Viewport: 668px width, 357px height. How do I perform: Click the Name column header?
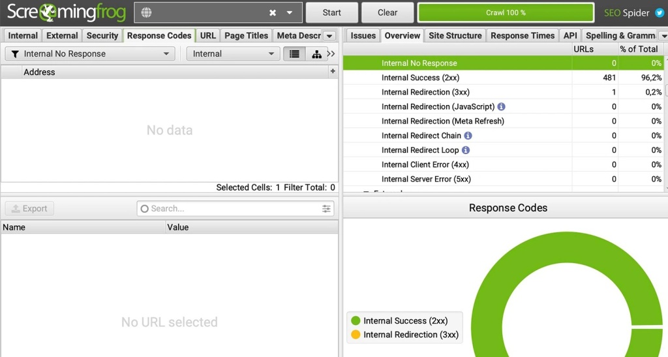(x=83, y=227)
